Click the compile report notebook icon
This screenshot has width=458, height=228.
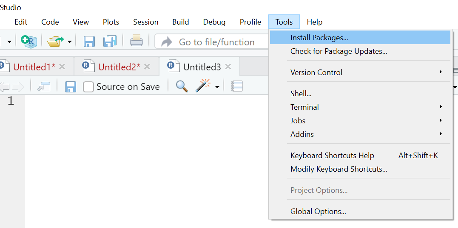237,86
